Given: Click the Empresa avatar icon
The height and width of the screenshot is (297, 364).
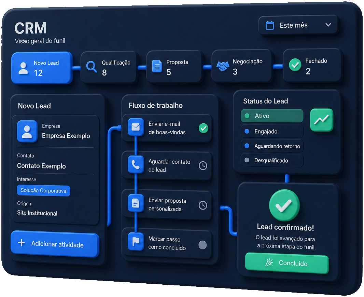Looking at the screenshot, I should point(27,131).
